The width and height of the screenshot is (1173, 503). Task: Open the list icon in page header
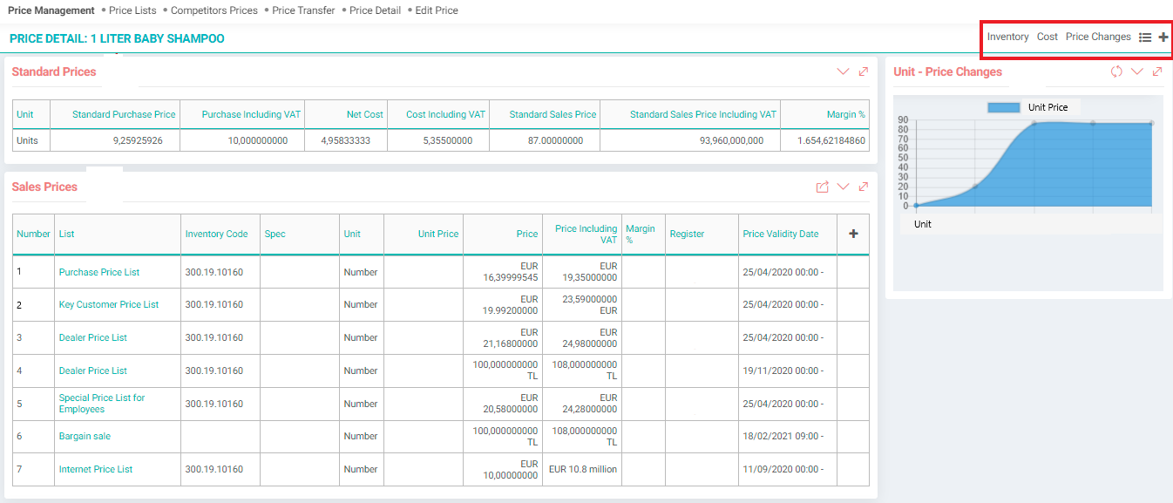(1145, 37)
